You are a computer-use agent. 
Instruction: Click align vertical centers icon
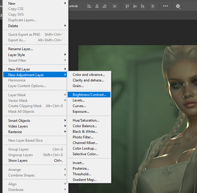pyautogui.click(x=135, y=6)
